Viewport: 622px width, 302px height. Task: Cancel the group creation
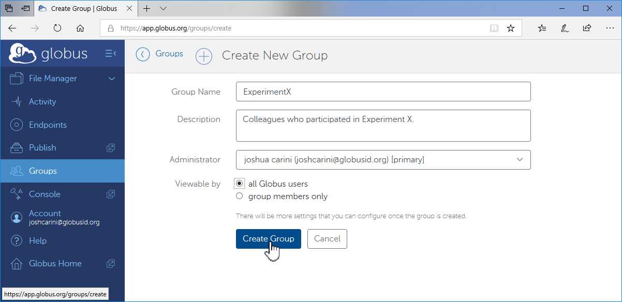327,238
